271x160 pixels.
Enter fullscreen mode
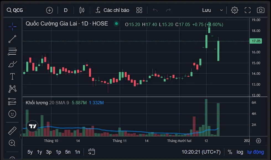[248, 10]
